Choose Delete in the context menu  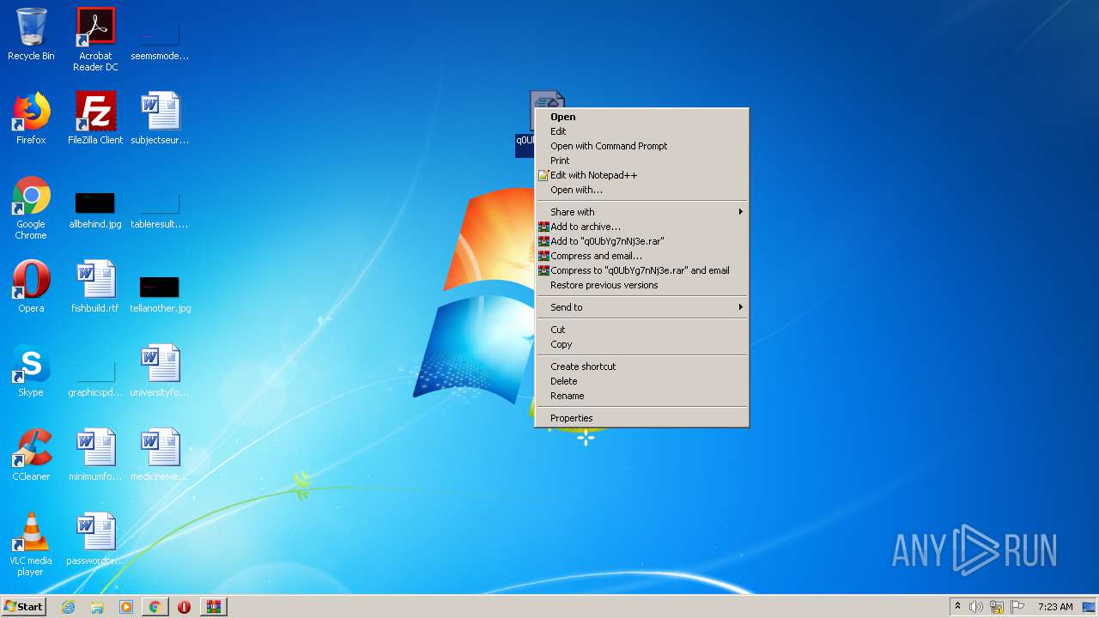[641, 381]
